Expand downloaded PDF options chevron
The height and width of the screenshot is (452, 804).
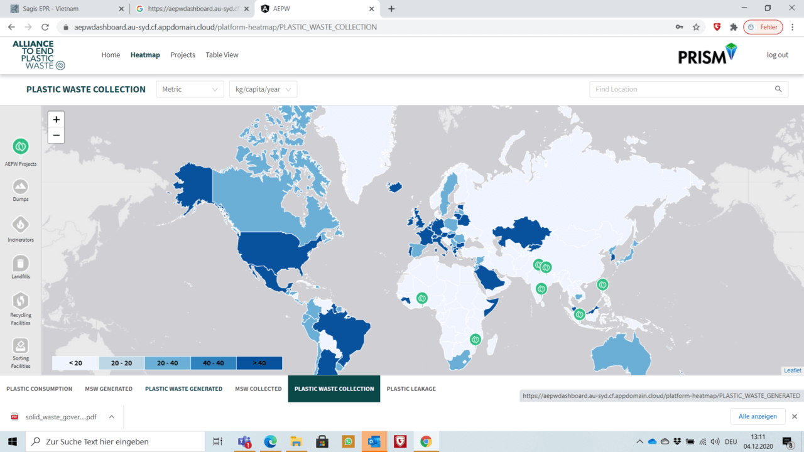tap(111, 416)
